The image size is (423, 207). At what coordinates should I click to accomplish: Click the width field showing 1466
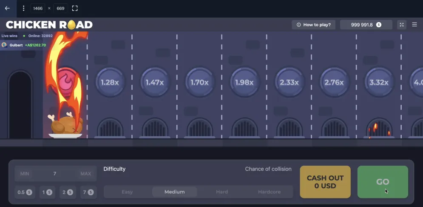click(x=38, y=9)
